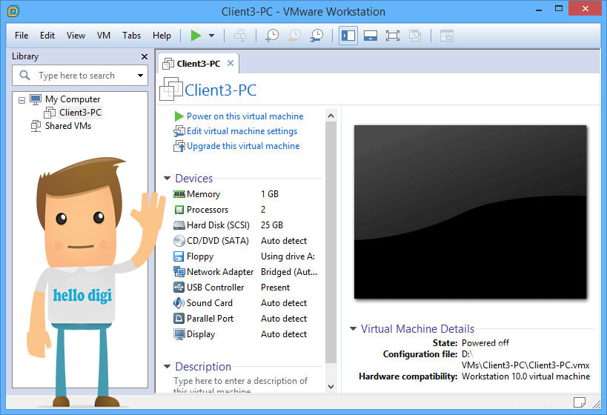Click the large Client3-PC heading icon
607x415 pixels.
[170, 89]
